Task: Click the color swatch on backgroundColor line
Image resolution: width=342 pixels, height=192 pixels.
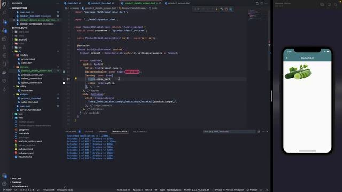Action: click(x=64, y=71)
